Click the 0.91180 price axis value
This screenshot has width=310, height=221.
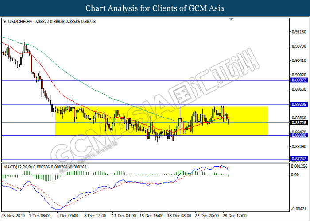[299, 32]
